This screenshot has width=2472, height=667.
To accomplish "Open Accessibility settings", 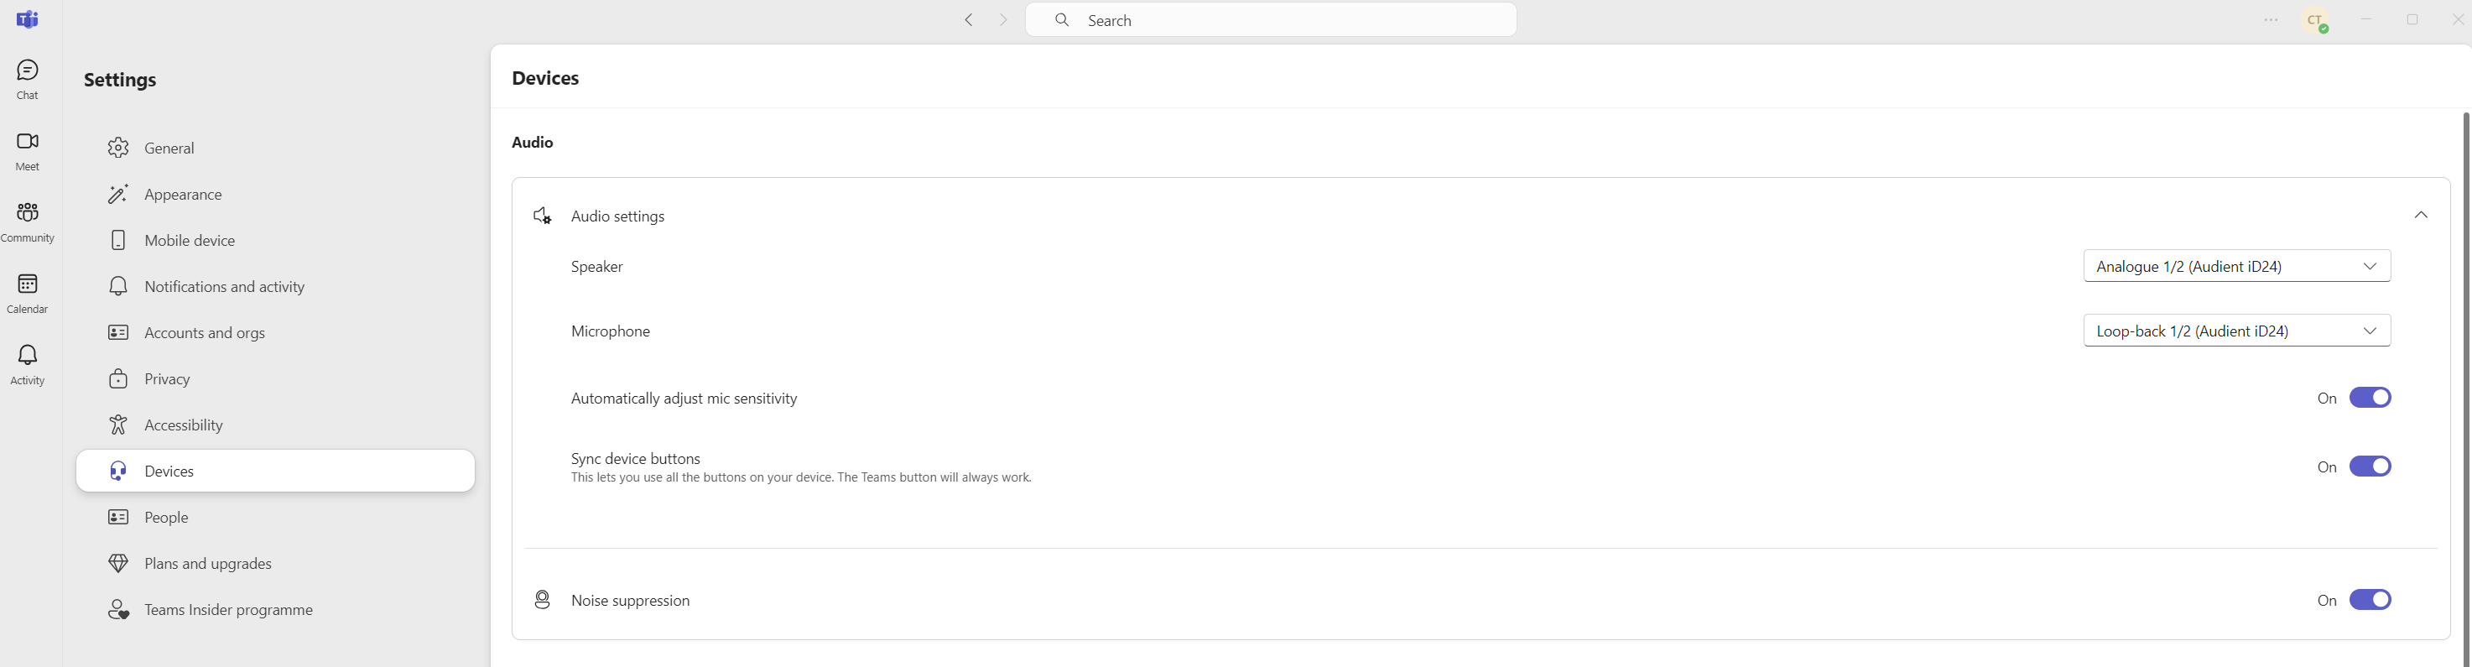I will pyautogui.click(x=275, y=425).
